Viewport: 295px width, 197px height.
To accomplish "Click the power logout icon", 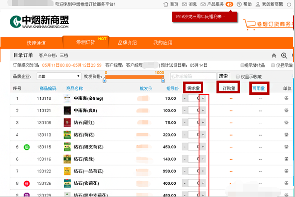I will click(289, 4).
